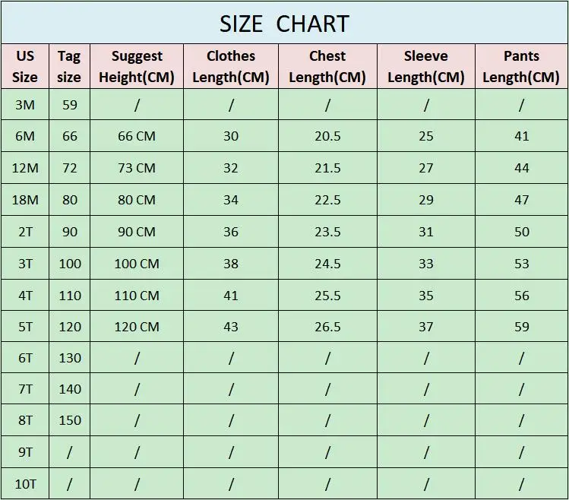Click tag size 150 cell
The width and height of the screenshot is (569, 500).
tap(69, 420)
